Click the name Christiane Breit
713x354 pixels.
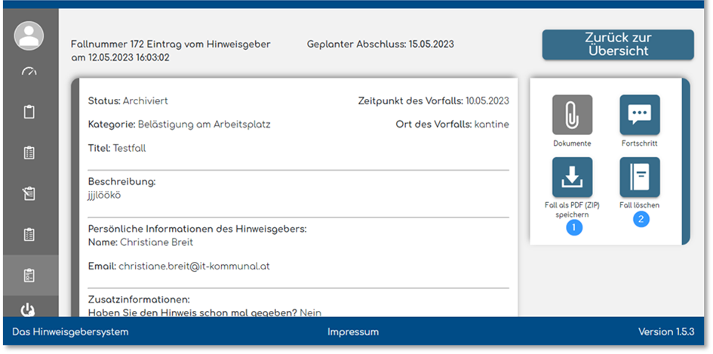coord(156,242)
